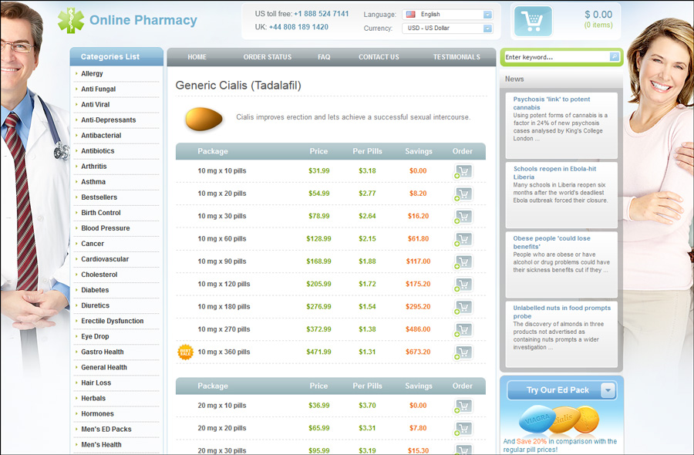The height and width of the screenshot is (455, 694).
Task: Open Birth Control category
Action: tap(101, 213)
